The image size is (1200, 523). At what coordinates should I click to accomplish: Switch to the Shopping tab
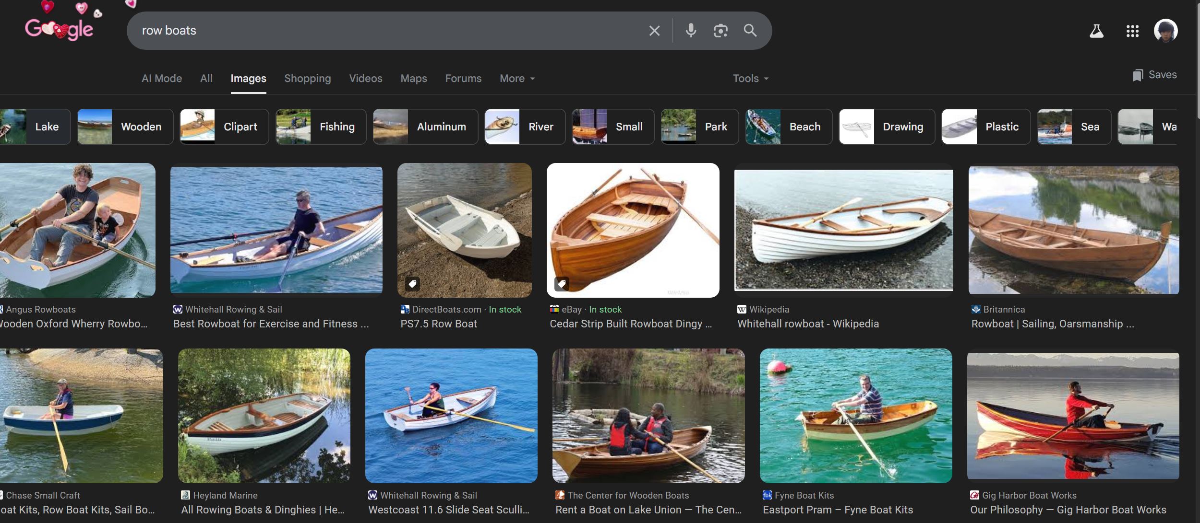pos(307,78)
